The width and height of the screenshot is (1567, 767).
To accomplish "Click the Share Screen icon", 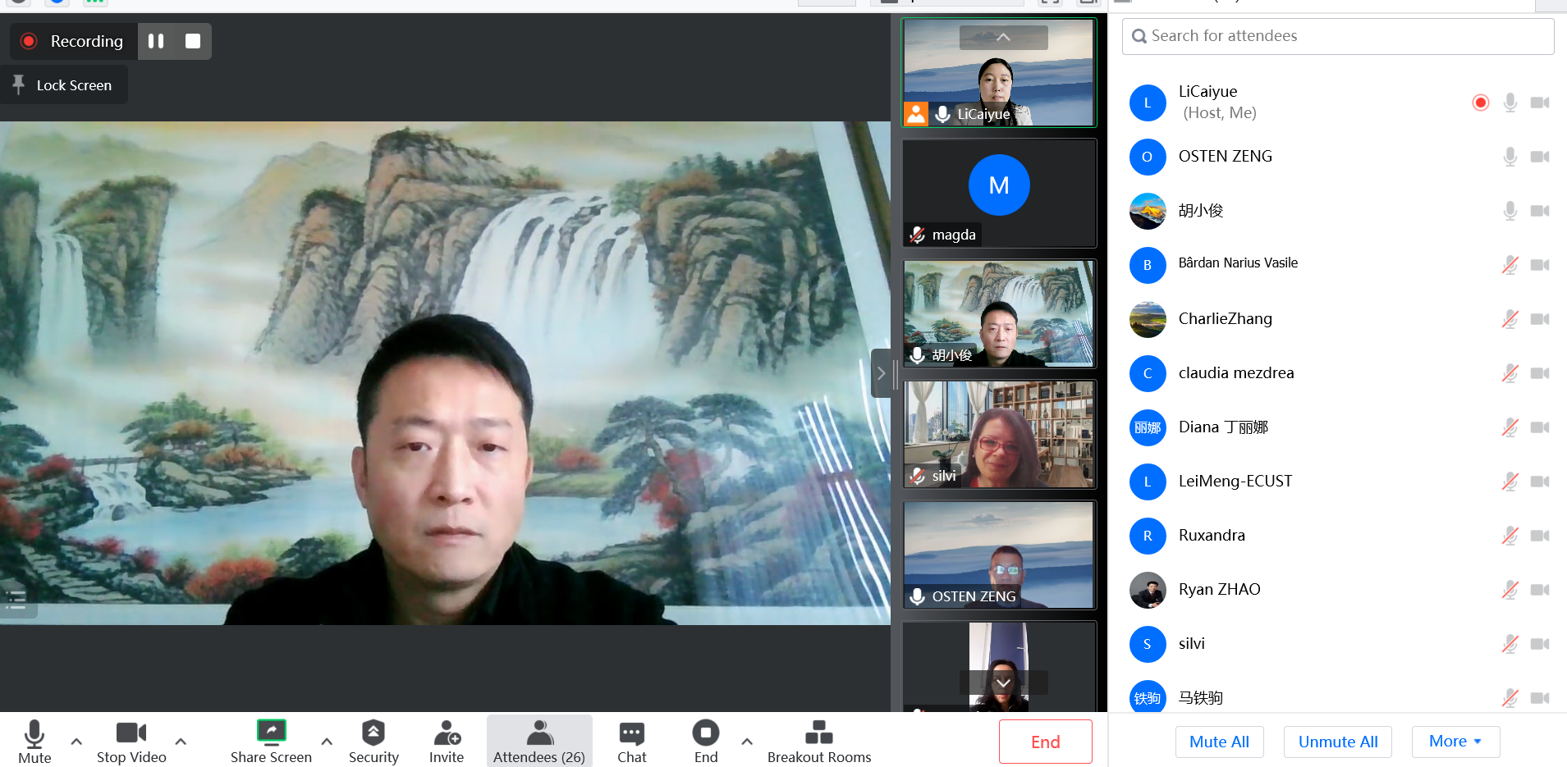I will [x=271, y=731].
